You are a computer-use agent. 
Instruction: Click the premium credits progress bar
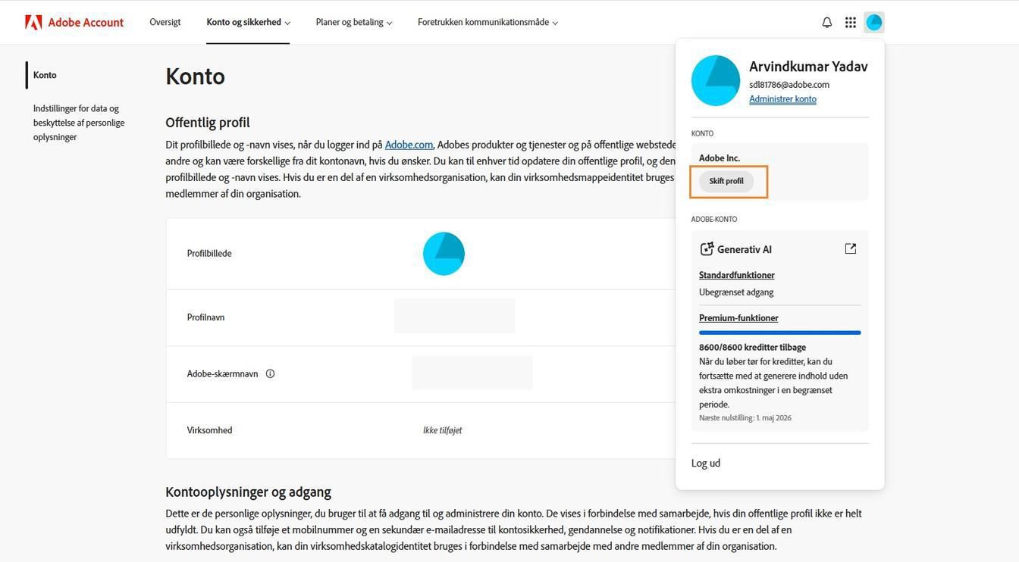click(x=779, y=333)
